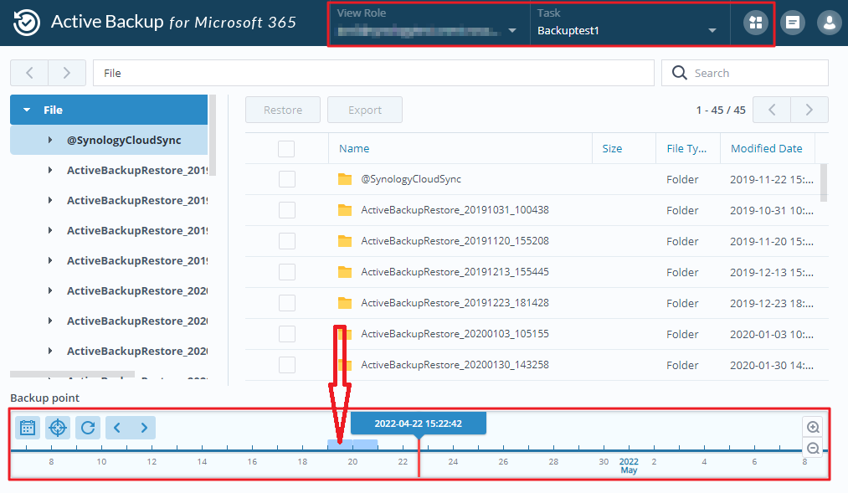The image size is (848, 493).
Task: Expand the @SynologyCloudSync tree node
Action: tap(50, 141)
